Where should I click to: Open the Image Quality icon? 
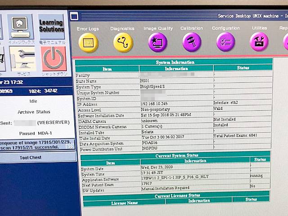pos(157,42)
